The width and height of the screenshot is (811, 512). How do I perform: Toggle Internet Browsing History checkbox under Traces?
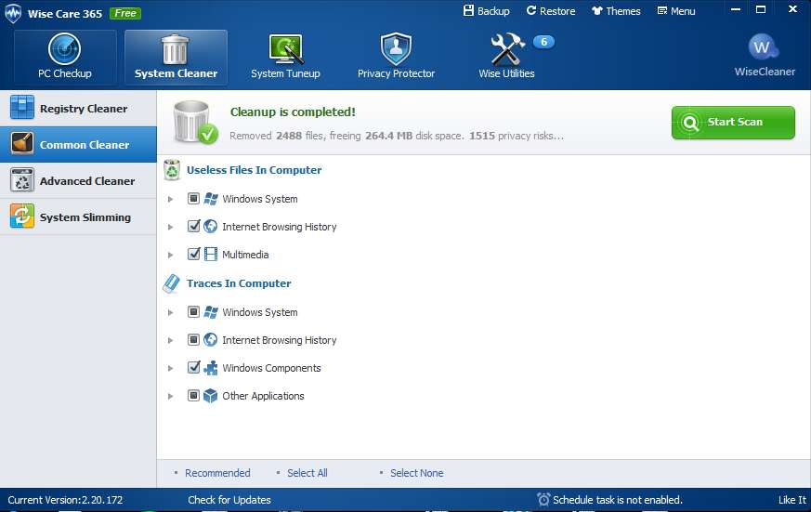pyautogui.click(x=193, y=340)
